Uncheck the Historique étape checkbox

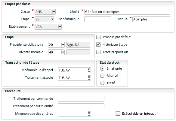tap(98, 44)
